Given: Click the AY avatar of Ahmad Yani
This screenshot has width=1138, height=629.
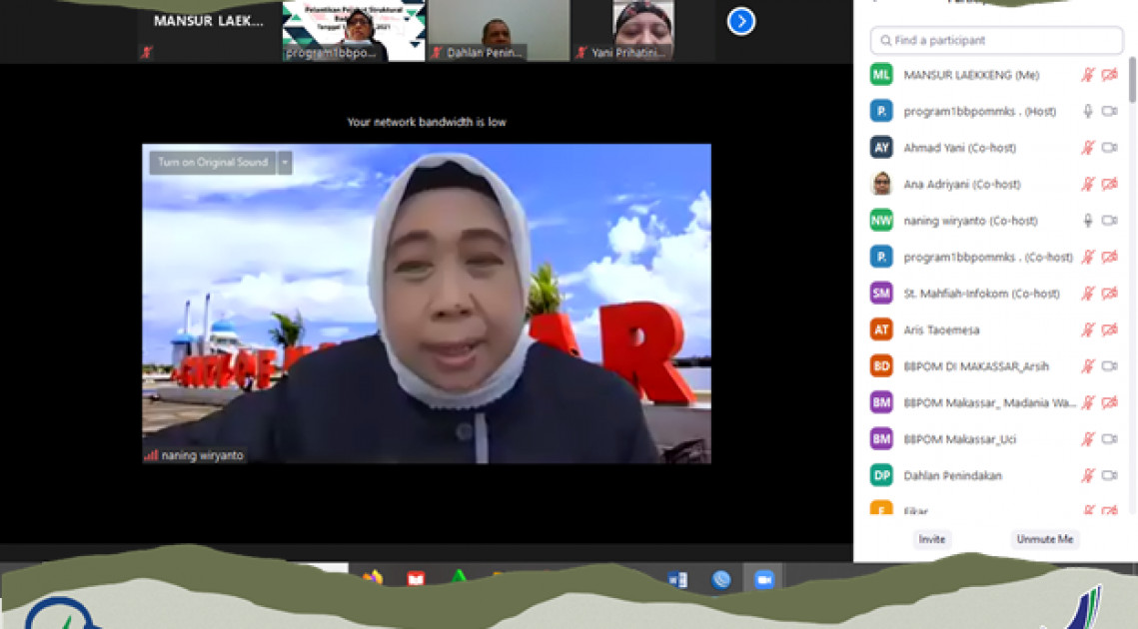Looking at the screenshot, I should pos(881,148).
